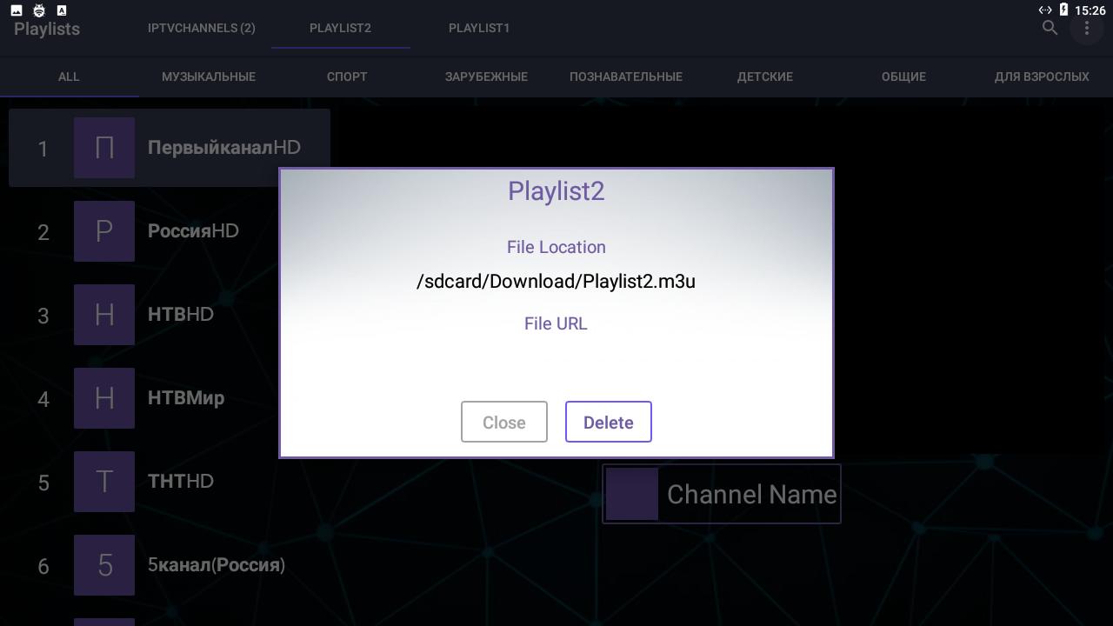
Task: Open the three-dot overflow menu
Action: pos(1086,28)
